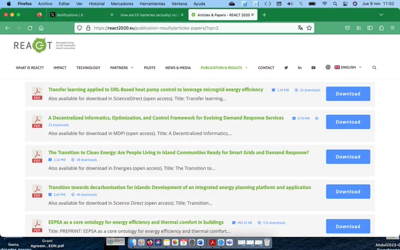Open Microsoft Teams from the Dock

click(x=229, y=242)
